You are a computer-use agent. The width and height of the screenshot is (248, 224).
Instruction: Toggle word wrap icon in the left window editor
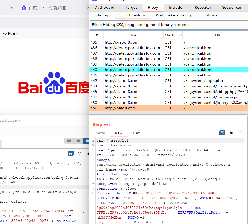pyautogui.click(x=71, y=153)
